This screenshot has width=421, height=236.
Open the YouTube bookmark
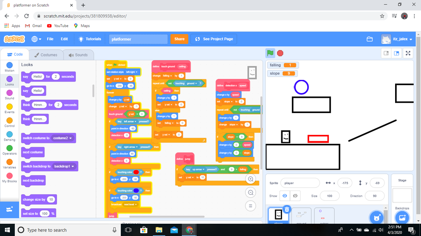[x=58, y=26]
